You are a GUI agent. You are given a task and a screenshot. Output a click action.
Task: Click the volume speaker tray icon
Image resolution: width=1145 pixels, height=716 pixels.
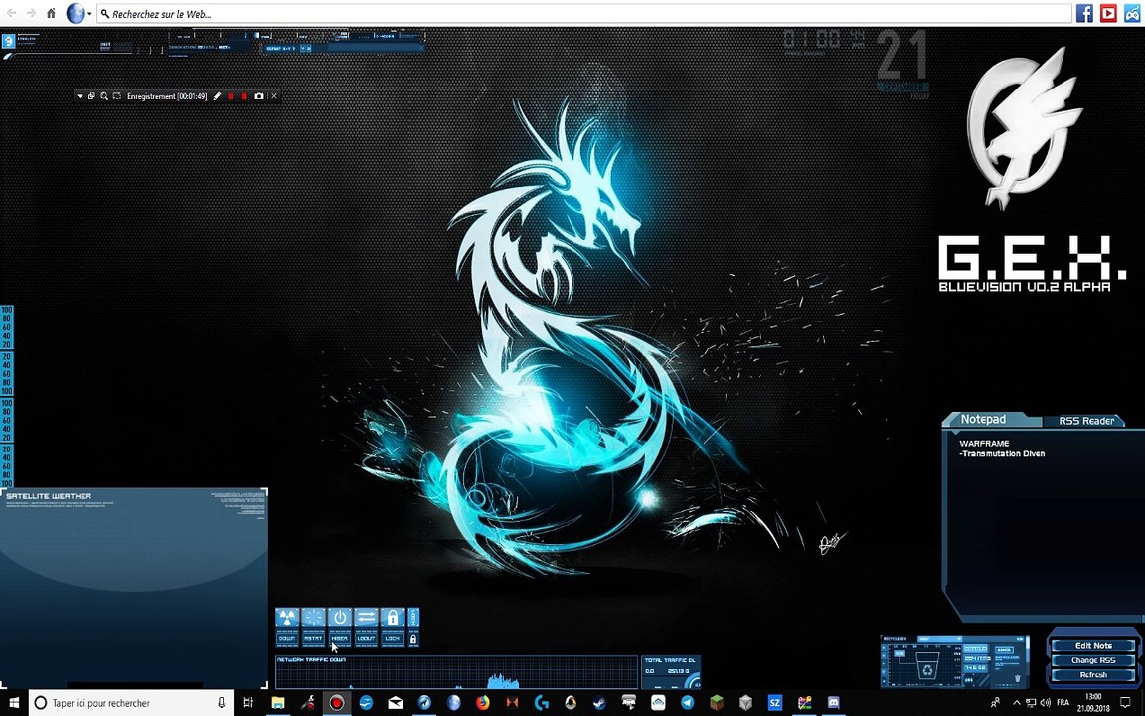1045,703
